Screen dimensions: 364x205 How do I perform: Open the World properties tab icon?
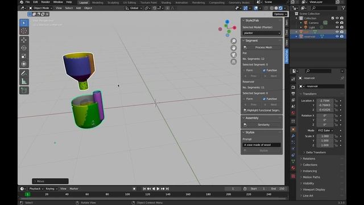(293, 113)
